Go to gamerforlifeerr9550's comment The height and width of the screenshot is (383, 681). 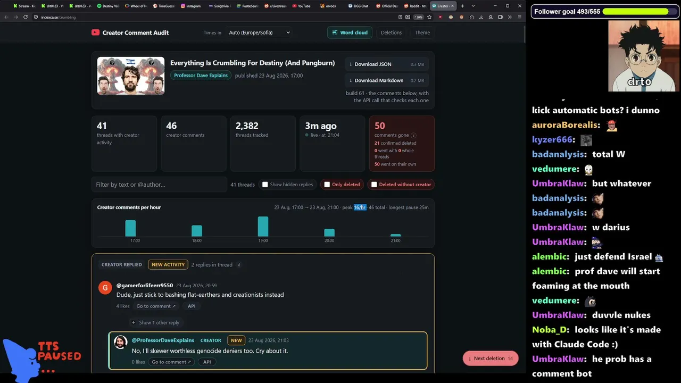pos(156,306)
